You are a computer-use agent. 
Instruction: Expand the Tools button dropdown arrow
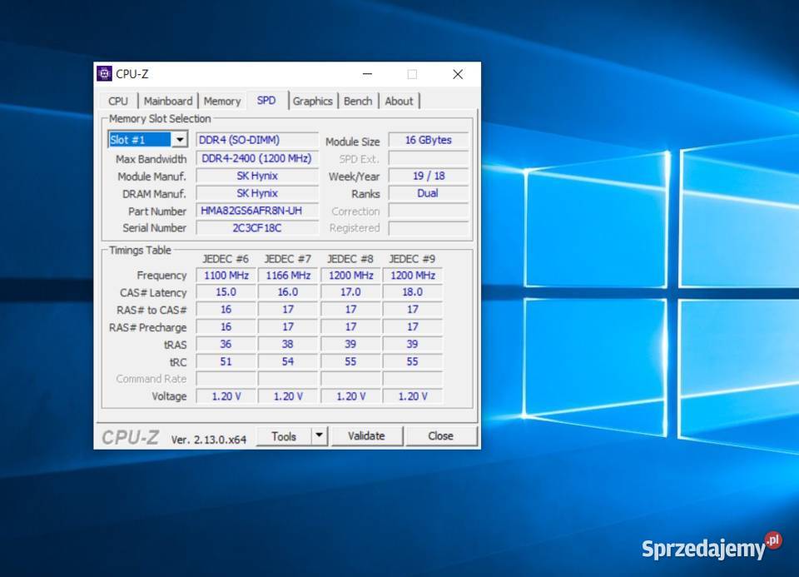[x=317, y=435]
